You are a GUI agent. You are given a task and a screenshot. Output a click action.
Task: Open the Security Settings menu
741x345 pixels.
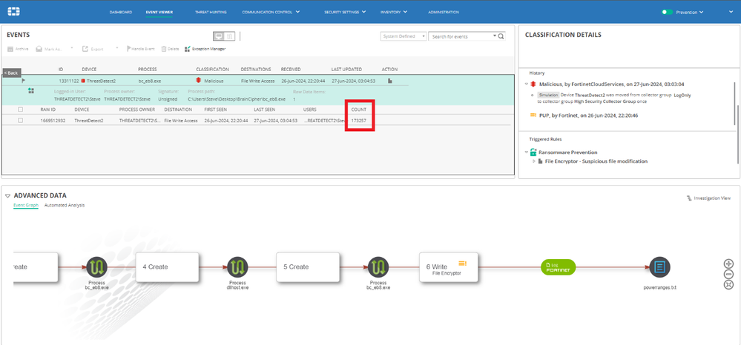[345, 12]
